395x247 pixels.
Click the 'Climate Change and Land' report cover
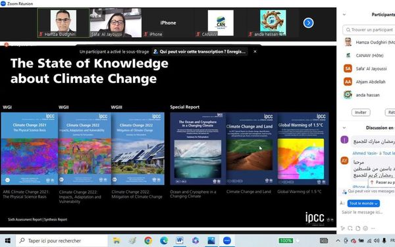click(251, 149)
